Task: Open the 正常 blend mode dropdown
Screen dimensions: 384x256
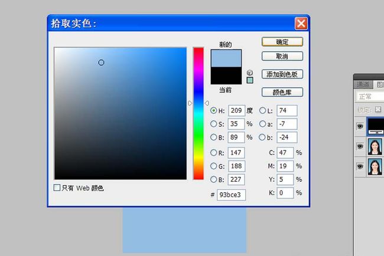Action: pos(370,97)
